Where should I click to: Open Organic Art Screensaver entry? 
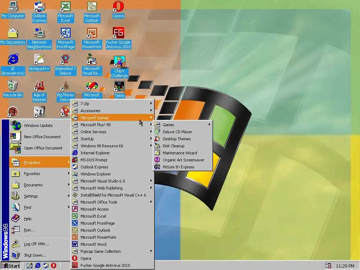click(x=183, y=160)
